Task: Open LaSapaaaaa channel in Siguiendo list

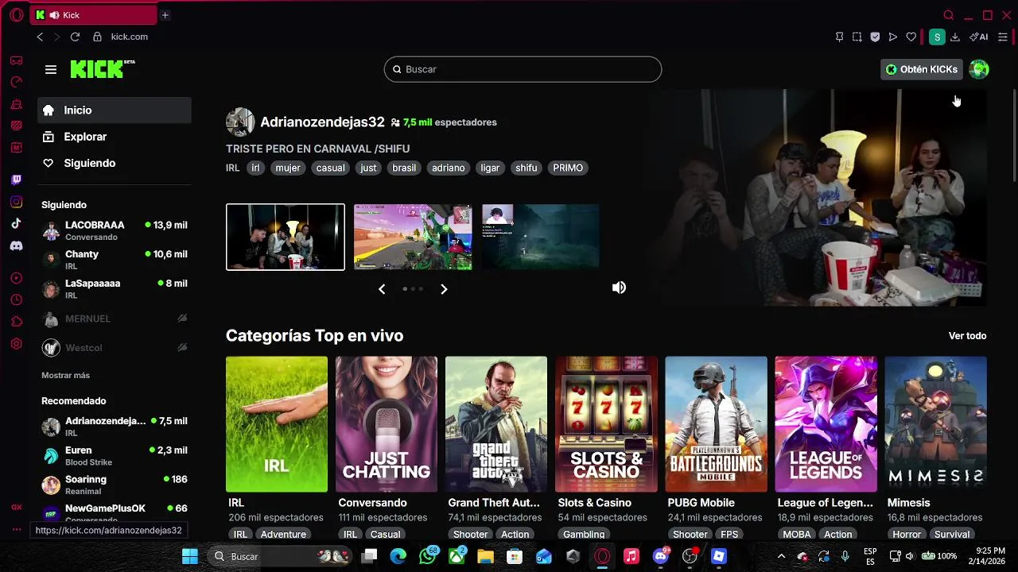Action: tap(115, 289)
